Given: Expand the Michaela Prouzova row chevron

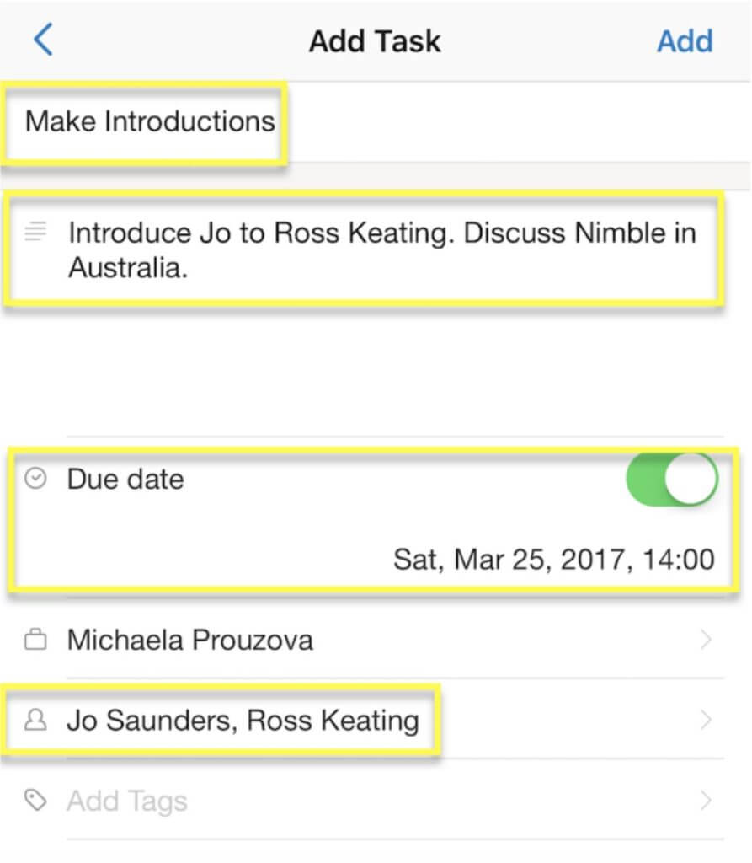Looking at the screenshot, I should pos(706,641).
